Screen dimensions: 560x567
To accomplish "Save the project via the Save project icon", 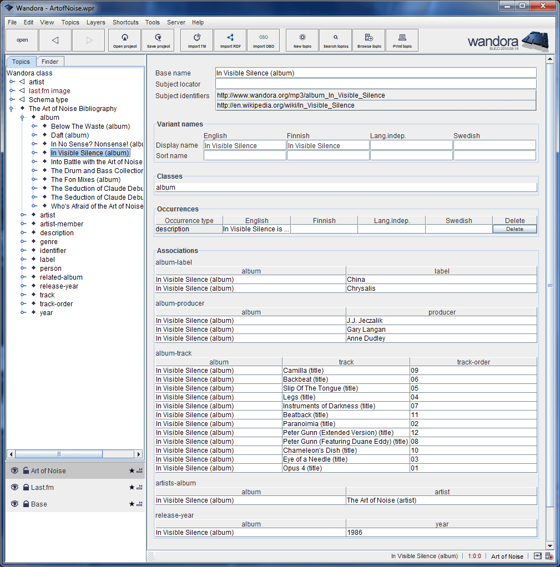I will (158, 40).
